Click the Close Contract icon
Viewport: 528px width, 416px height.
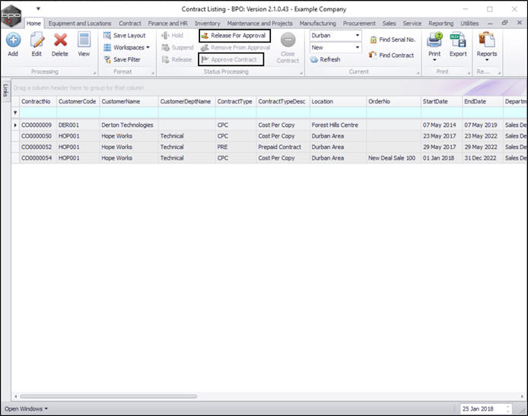(x=288, y=40)
